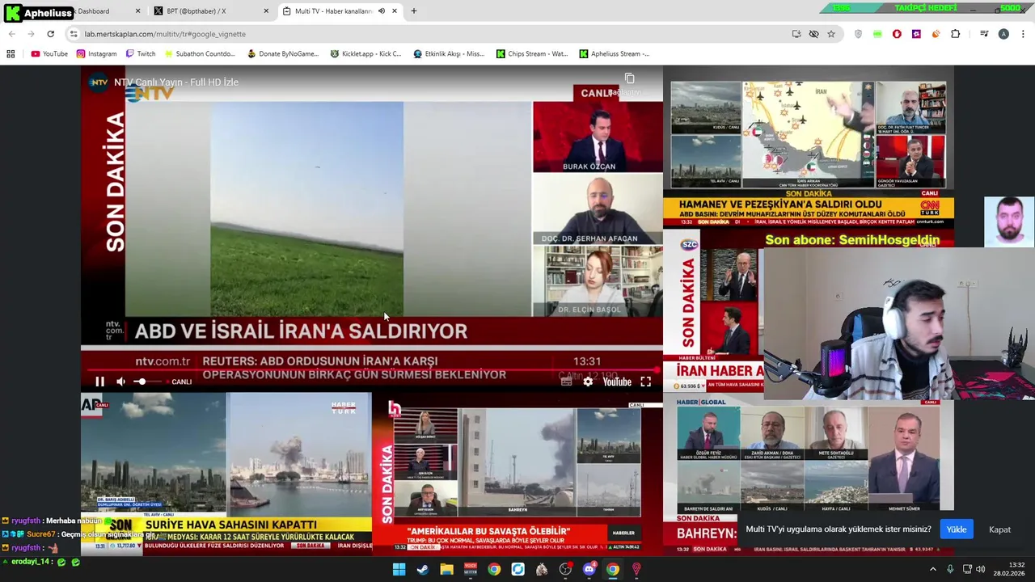Image resolution: width=1035 pixels, height=582 pixels.
Task: Click NTV Canlı Yayın video title
Action: pos(175,82)
